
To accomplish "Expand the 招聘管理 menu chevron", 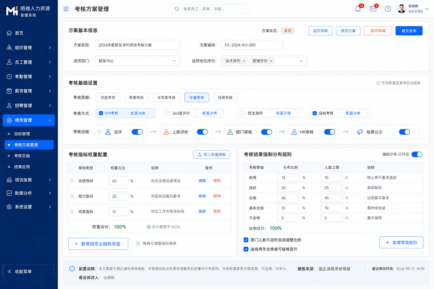I will pos(50,106).
